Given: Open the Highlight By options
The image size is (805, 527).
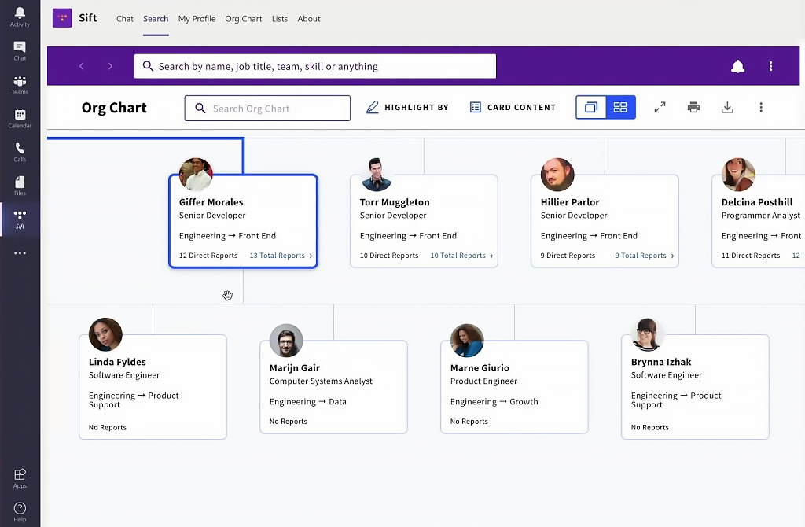Looking at the screenshot, I should pos(407,107).
